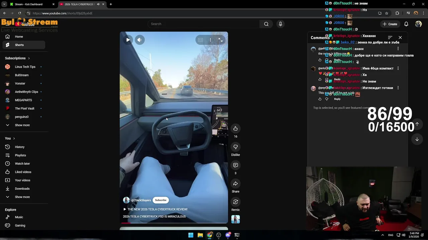Screen dimensions: 428x240
Task: Open the sound thumbnail below Remix
Action: tap(235, 219)
